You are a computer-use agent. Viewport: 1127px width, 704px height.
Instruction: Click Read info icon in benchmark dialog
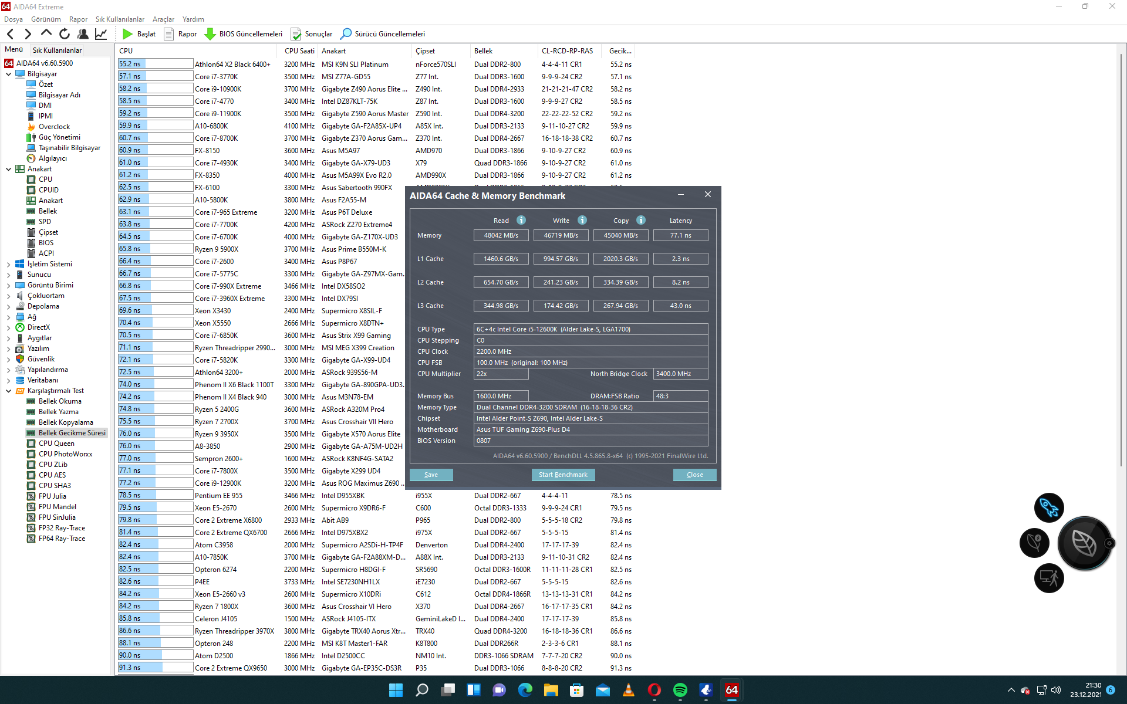click(521, 220)
